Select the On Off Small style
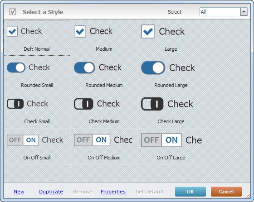This screenshot has width=254, height=202. 37,147
